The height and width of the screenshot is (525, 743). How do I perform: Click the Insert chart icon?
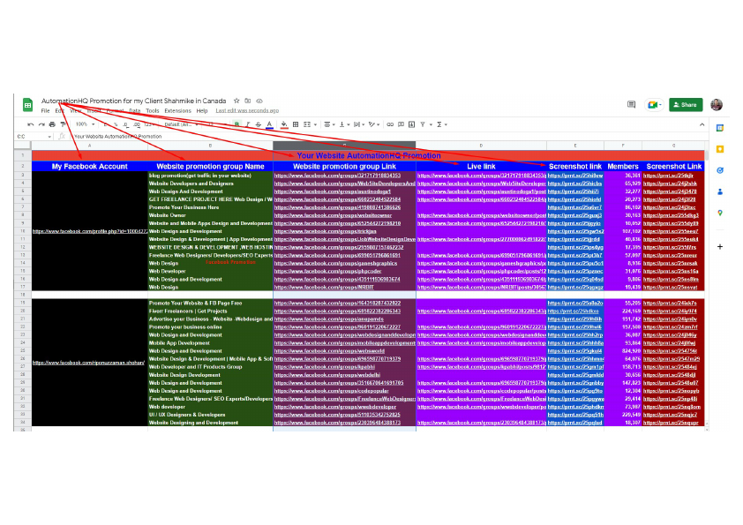pyautogui.click(x=411, y=124)
